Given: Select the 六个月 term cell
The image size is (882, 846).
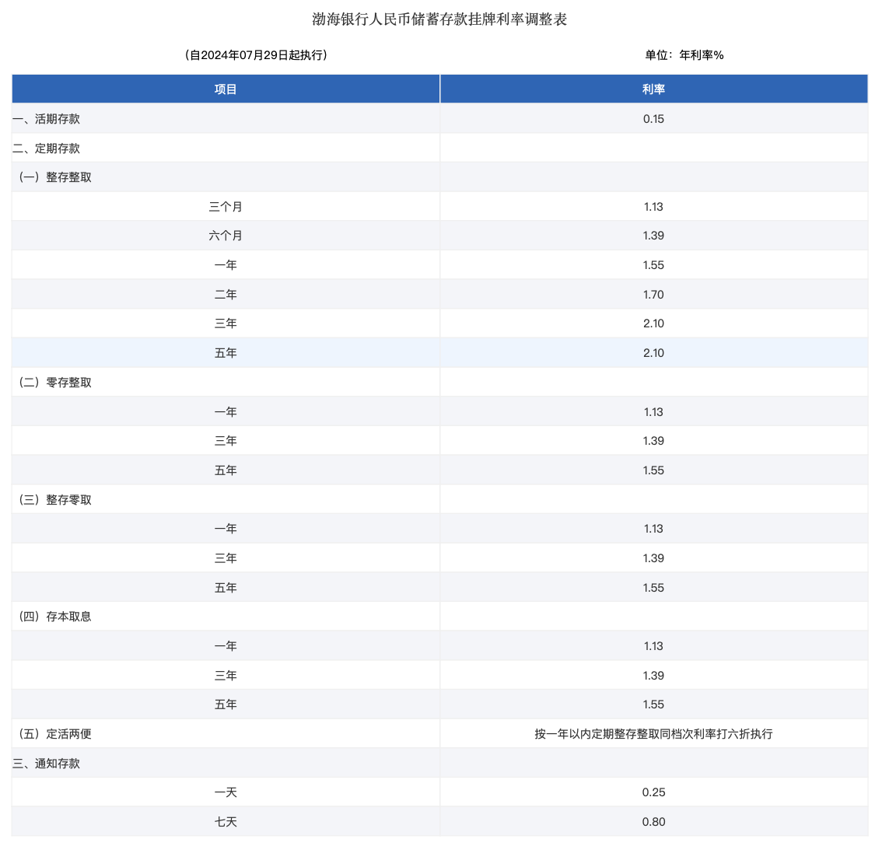Looking at the screenshot, I should (x=226, y=236).
